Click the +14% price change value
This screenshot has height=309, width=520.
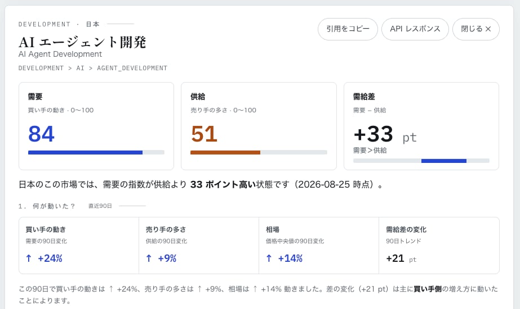[290, 258]
